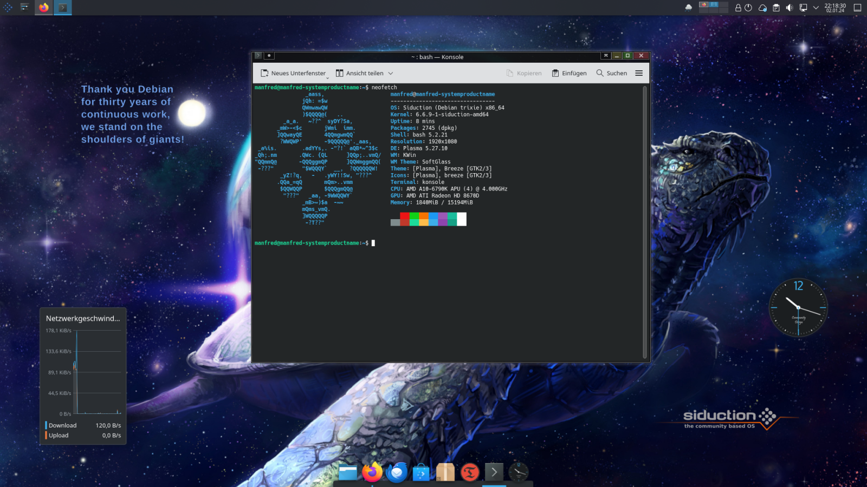Image resolution: width=867 pixels, height=487 pixels.
Task: Open the file manager folder icon in dock
Action: (x=348, y=472)
